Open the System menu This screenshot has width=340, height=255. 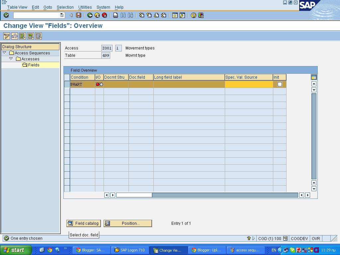click(x=103, y=7)
